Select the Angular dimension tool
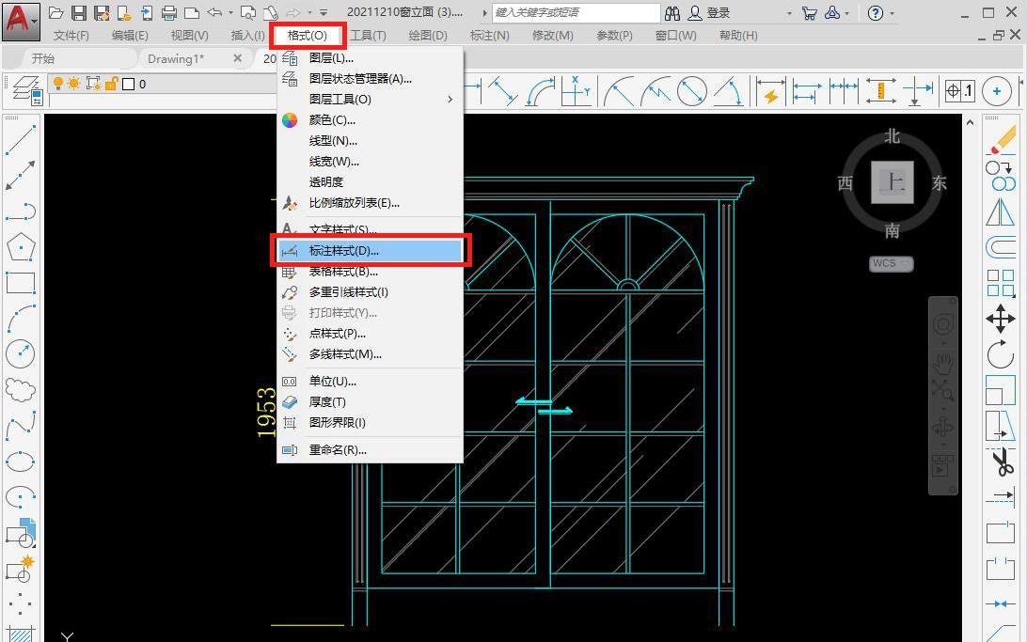1027x642 pixels. [x=728, y=91]
